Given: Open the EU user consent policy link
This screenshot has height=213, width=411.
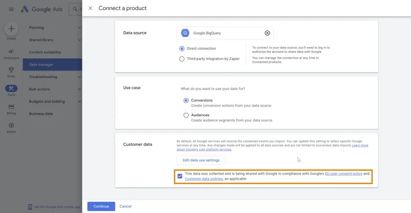Looking at the screenshot, I should coord(344,174).
